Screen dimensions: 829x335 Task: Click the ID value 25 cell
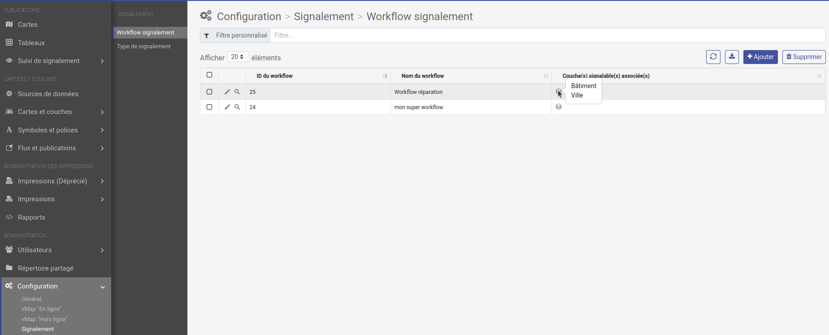coord(252,92)
